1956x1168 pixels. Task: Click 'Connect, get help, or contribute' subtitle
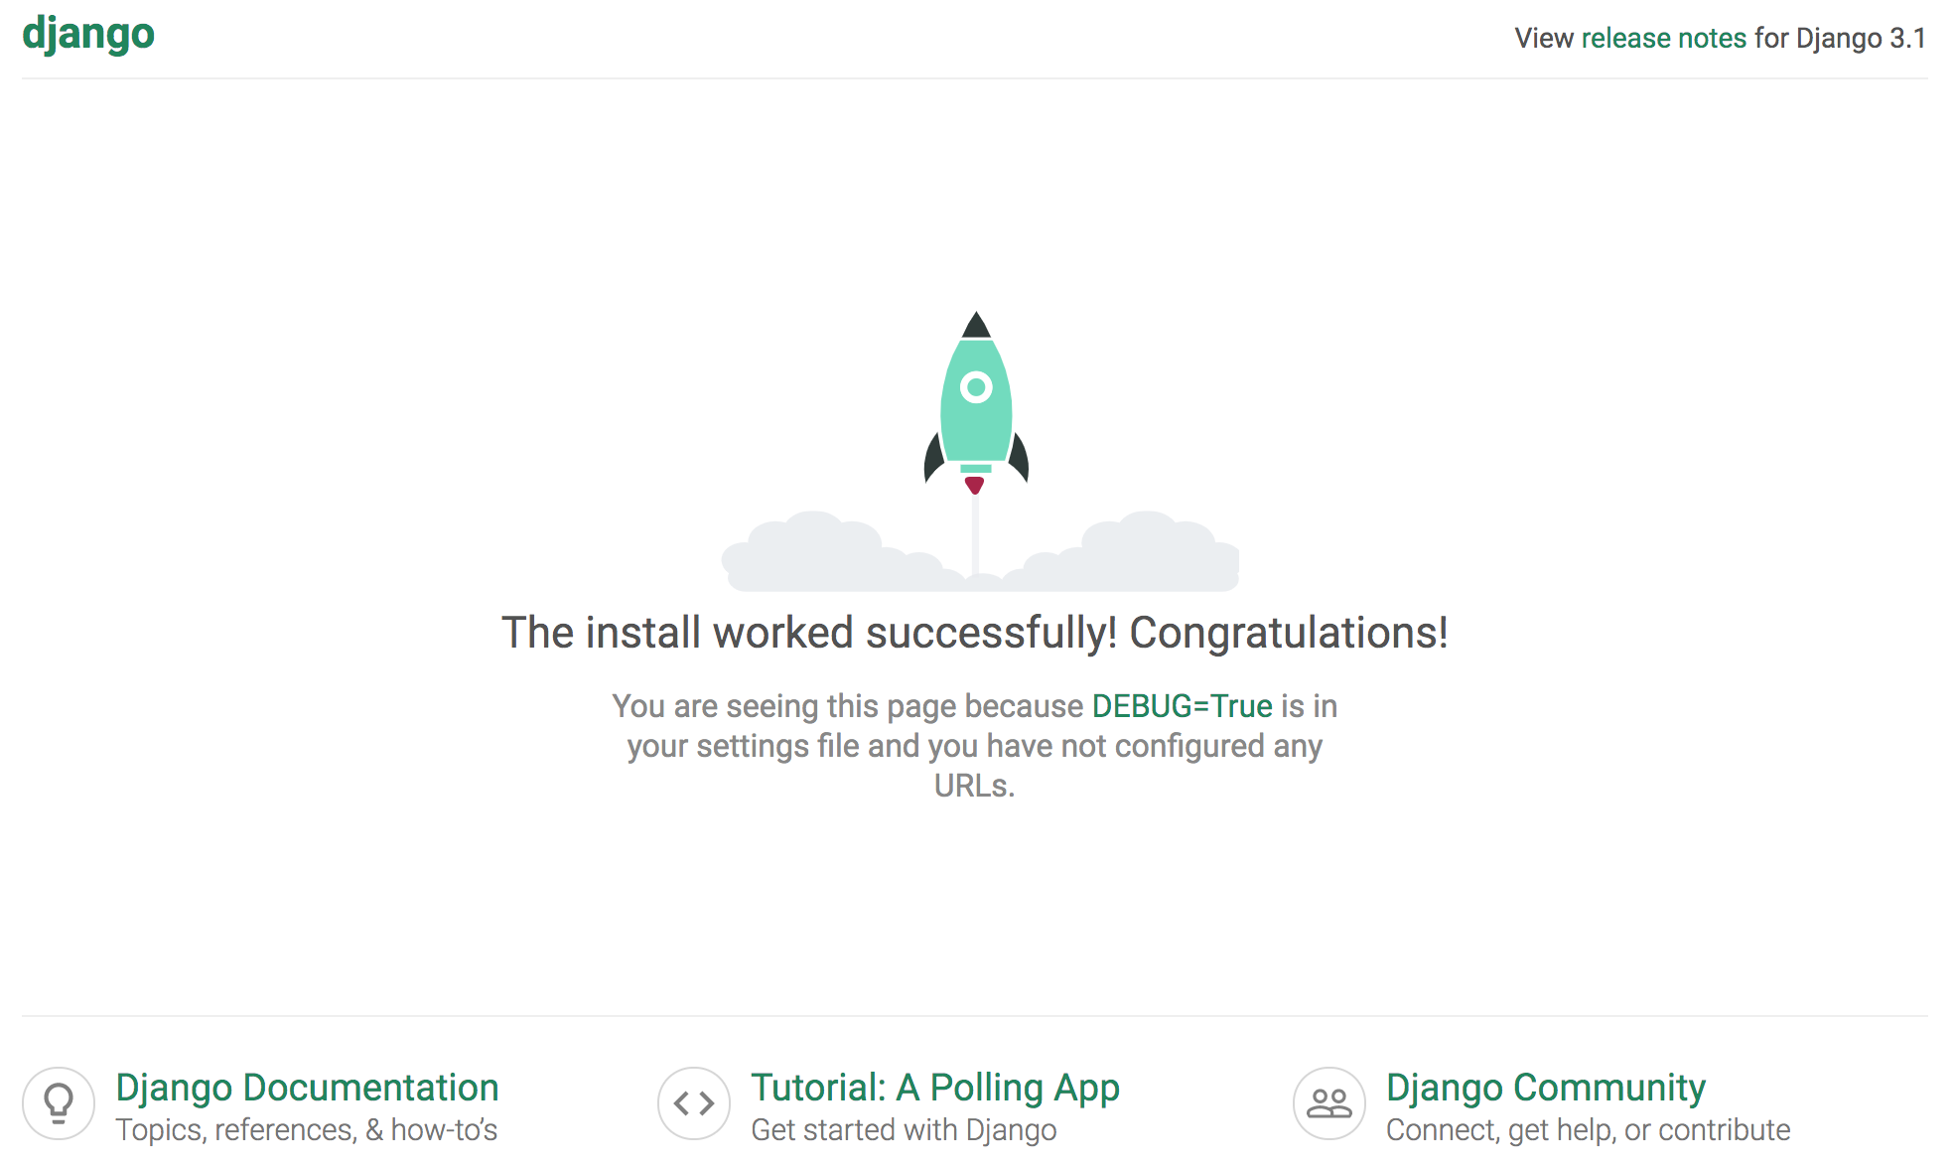pyautogui.click(x=1588, y=1130)
